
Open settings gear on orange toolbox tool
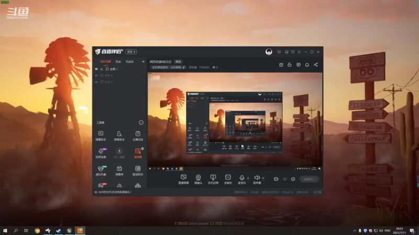(142, 149)
